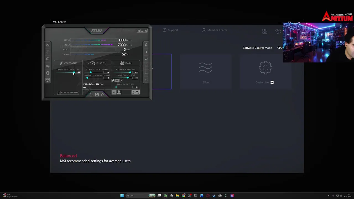Toggle user-defined fan control person icon
Screen dimensions: 354x199
119,92
